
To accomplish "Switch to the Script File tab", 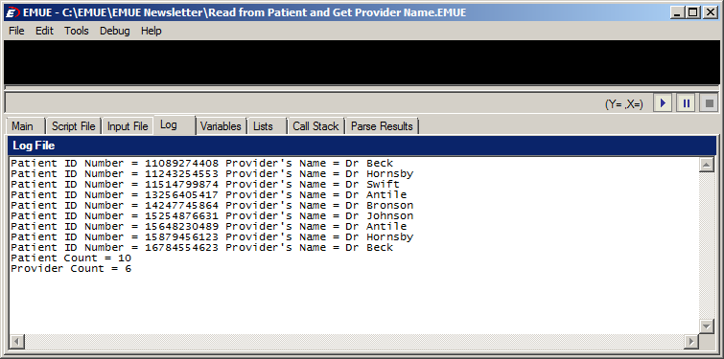I will click(74, 126).
